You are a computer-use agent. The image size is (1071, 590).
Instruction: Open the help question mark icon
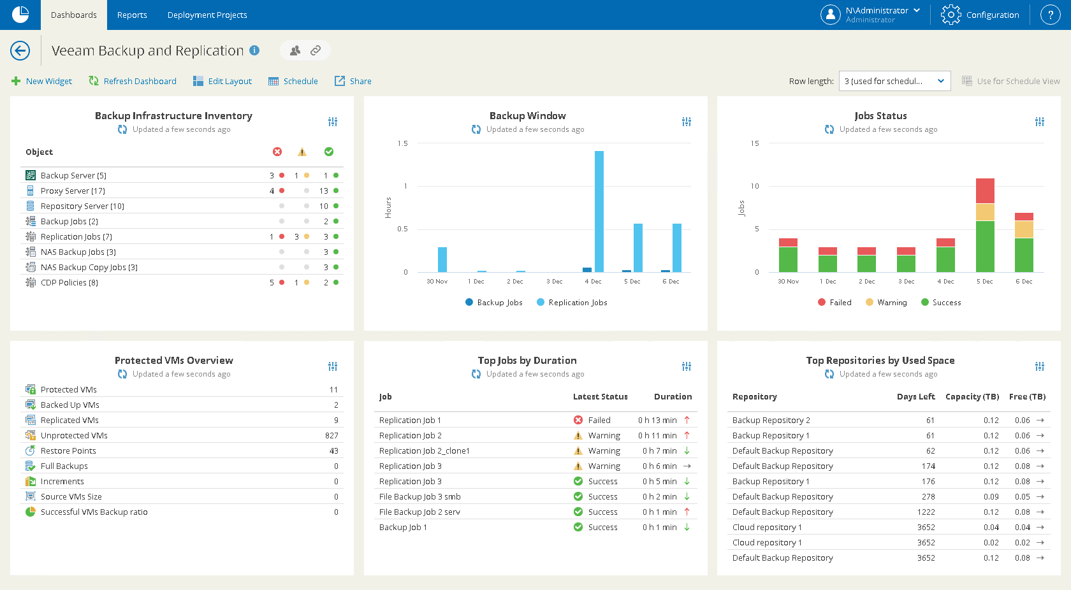click(1050, 15)
